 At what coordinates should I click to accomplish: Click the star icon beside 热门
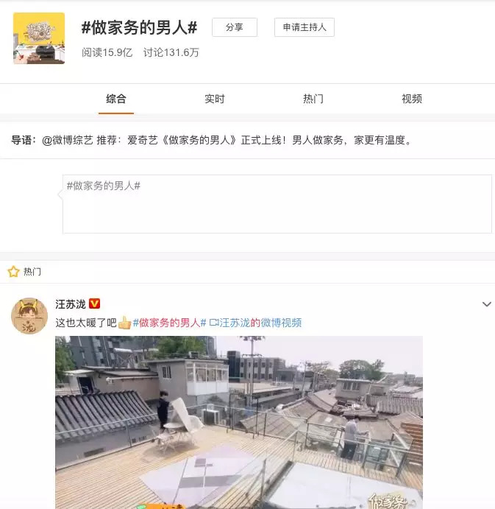(x=14, y=271)
